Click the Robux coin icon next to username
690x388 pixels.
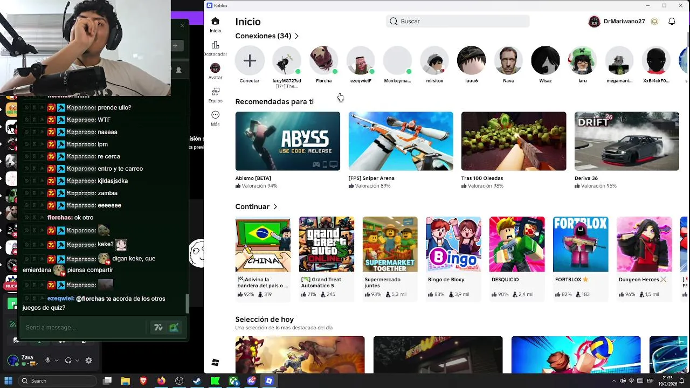coord(654,22)
